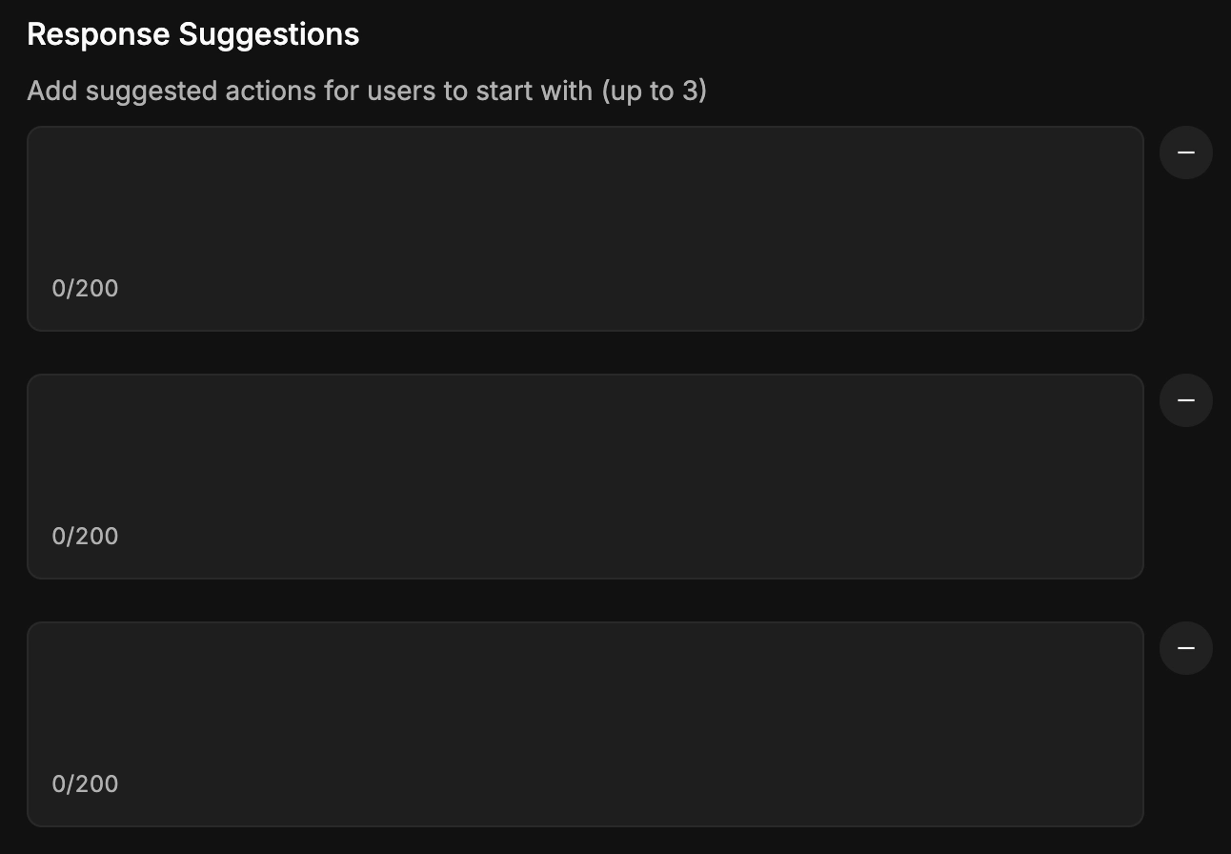Place the cursor in the middle suggestion textarea
The width and height of the screenshot is (1231, 854).
coord(585,477)
